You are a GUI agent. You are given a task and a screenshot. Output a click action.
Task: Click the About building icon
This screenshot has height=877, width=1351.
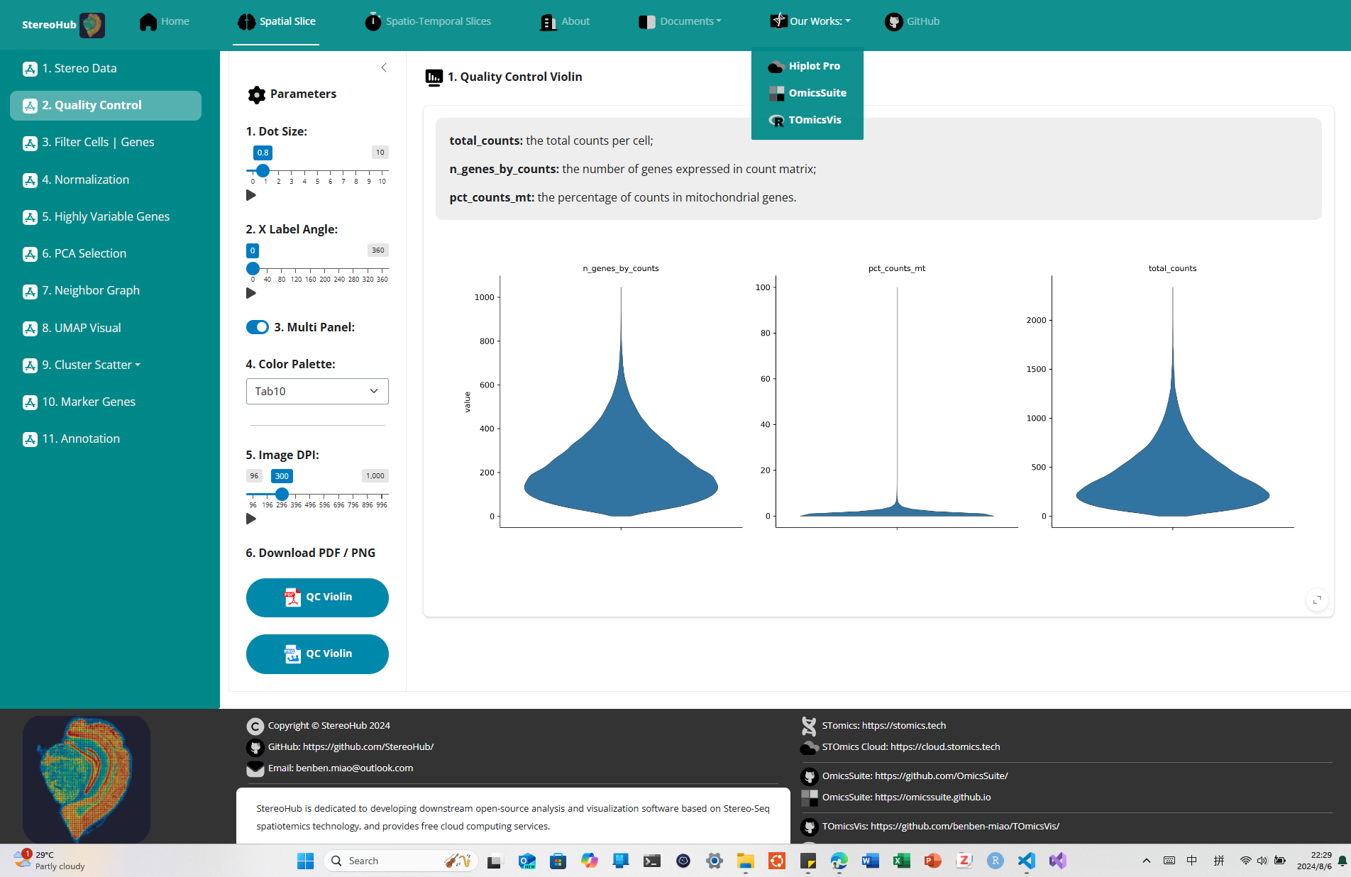pyautogui.click(x=548, y=22)
